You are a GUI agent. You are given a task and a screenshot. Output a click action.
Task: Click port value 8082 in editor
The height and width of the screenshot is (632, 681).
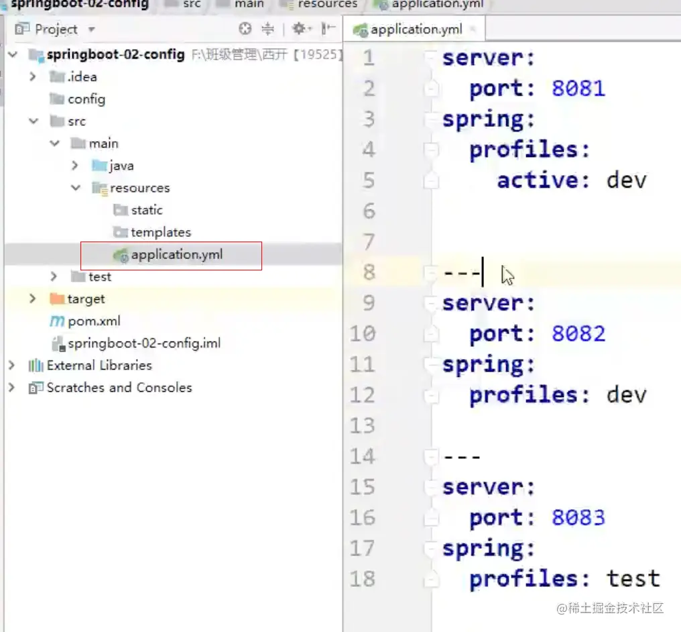pyautogui.click(x=578, y=334)
